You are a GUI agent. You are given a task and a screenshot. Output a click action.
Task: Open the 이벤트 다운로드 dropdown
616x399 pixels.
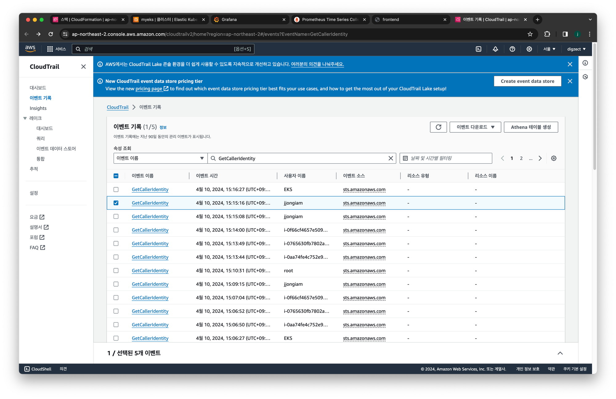(475, 127)
